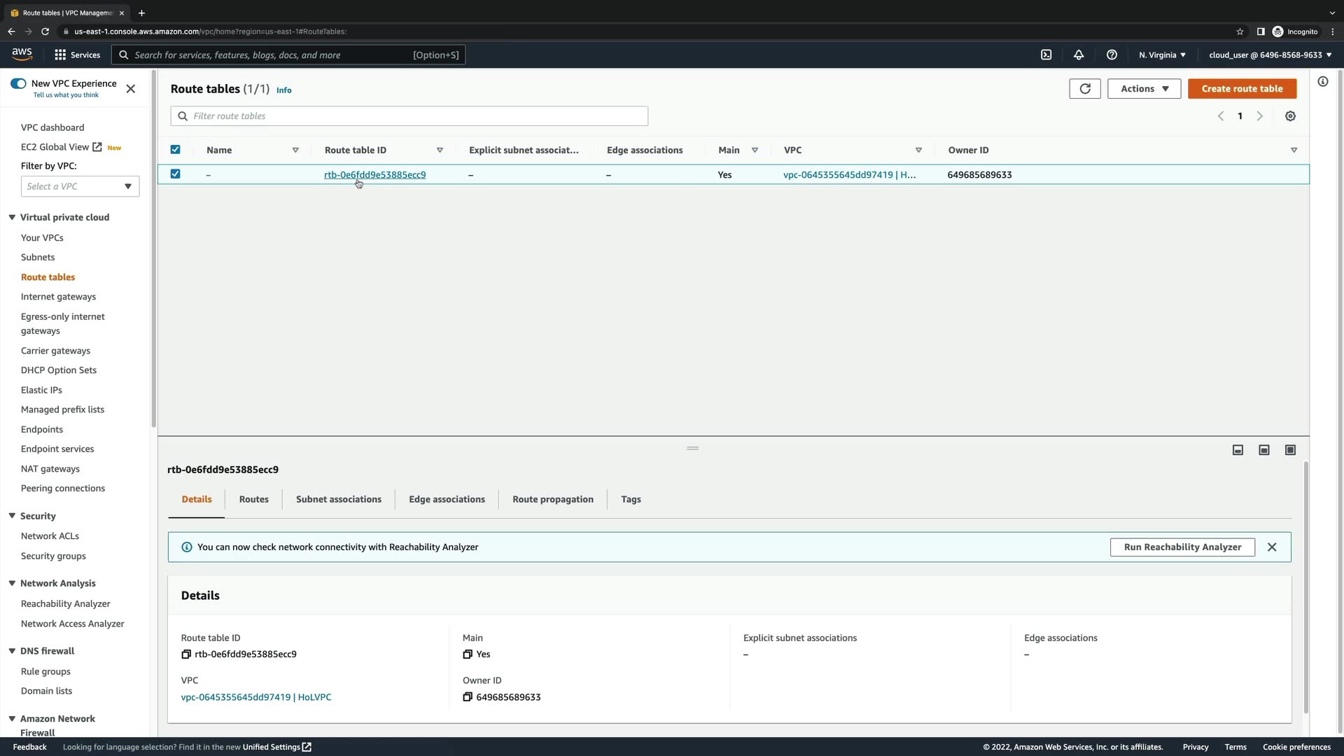Open the Subnet associations tab
The height and width of the screenshot is (756, 1344).
(x=338, y=499)
